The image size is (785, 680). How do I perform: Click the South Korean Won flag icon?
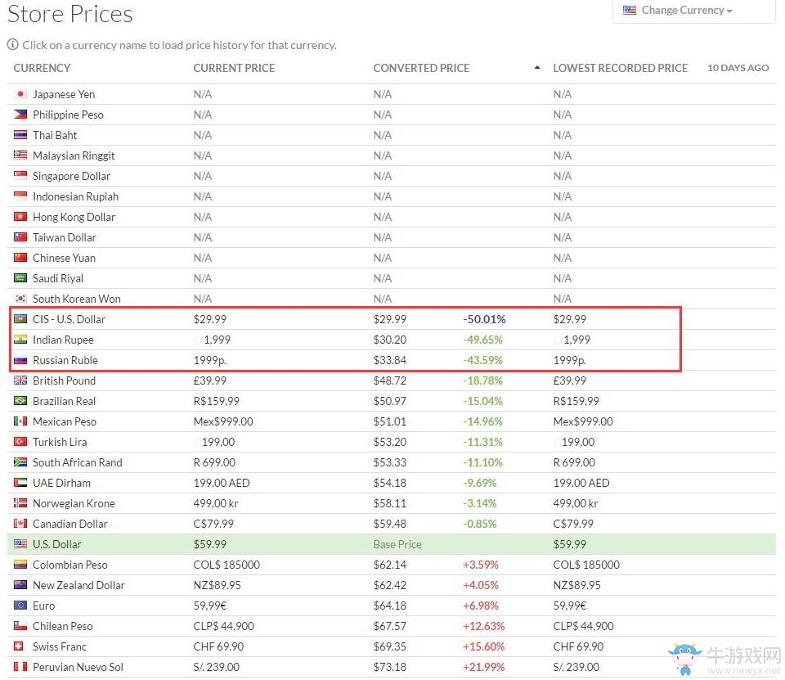(x=20, y=299)
